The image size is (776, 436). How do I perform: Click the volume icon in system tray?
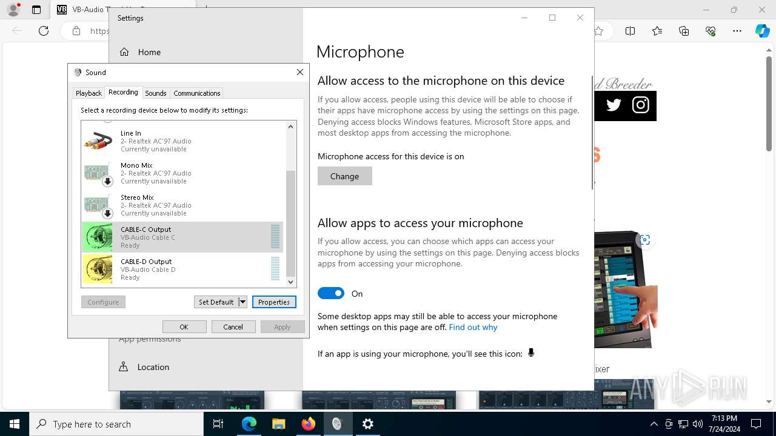tap(698, 424)
